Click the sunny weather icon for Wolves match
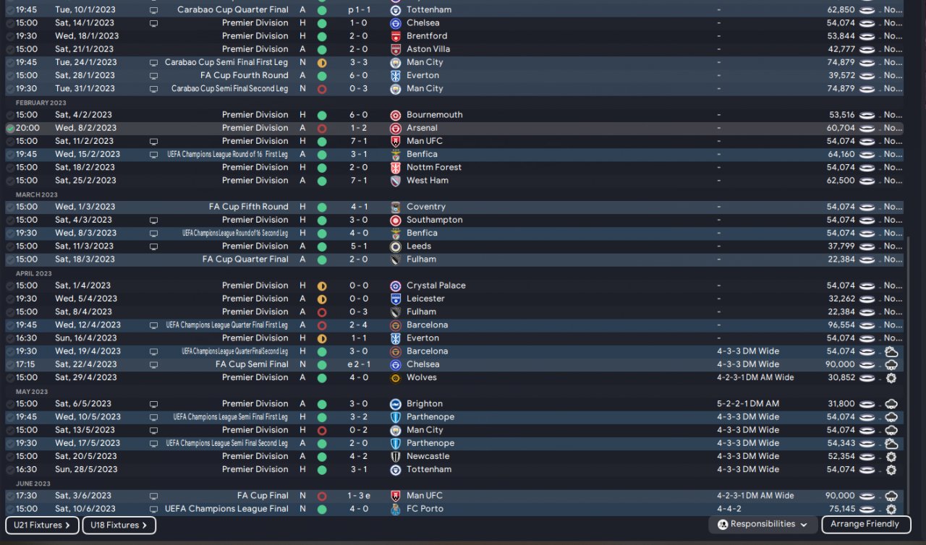Viewport: 926px width, 545px height. 891,378
